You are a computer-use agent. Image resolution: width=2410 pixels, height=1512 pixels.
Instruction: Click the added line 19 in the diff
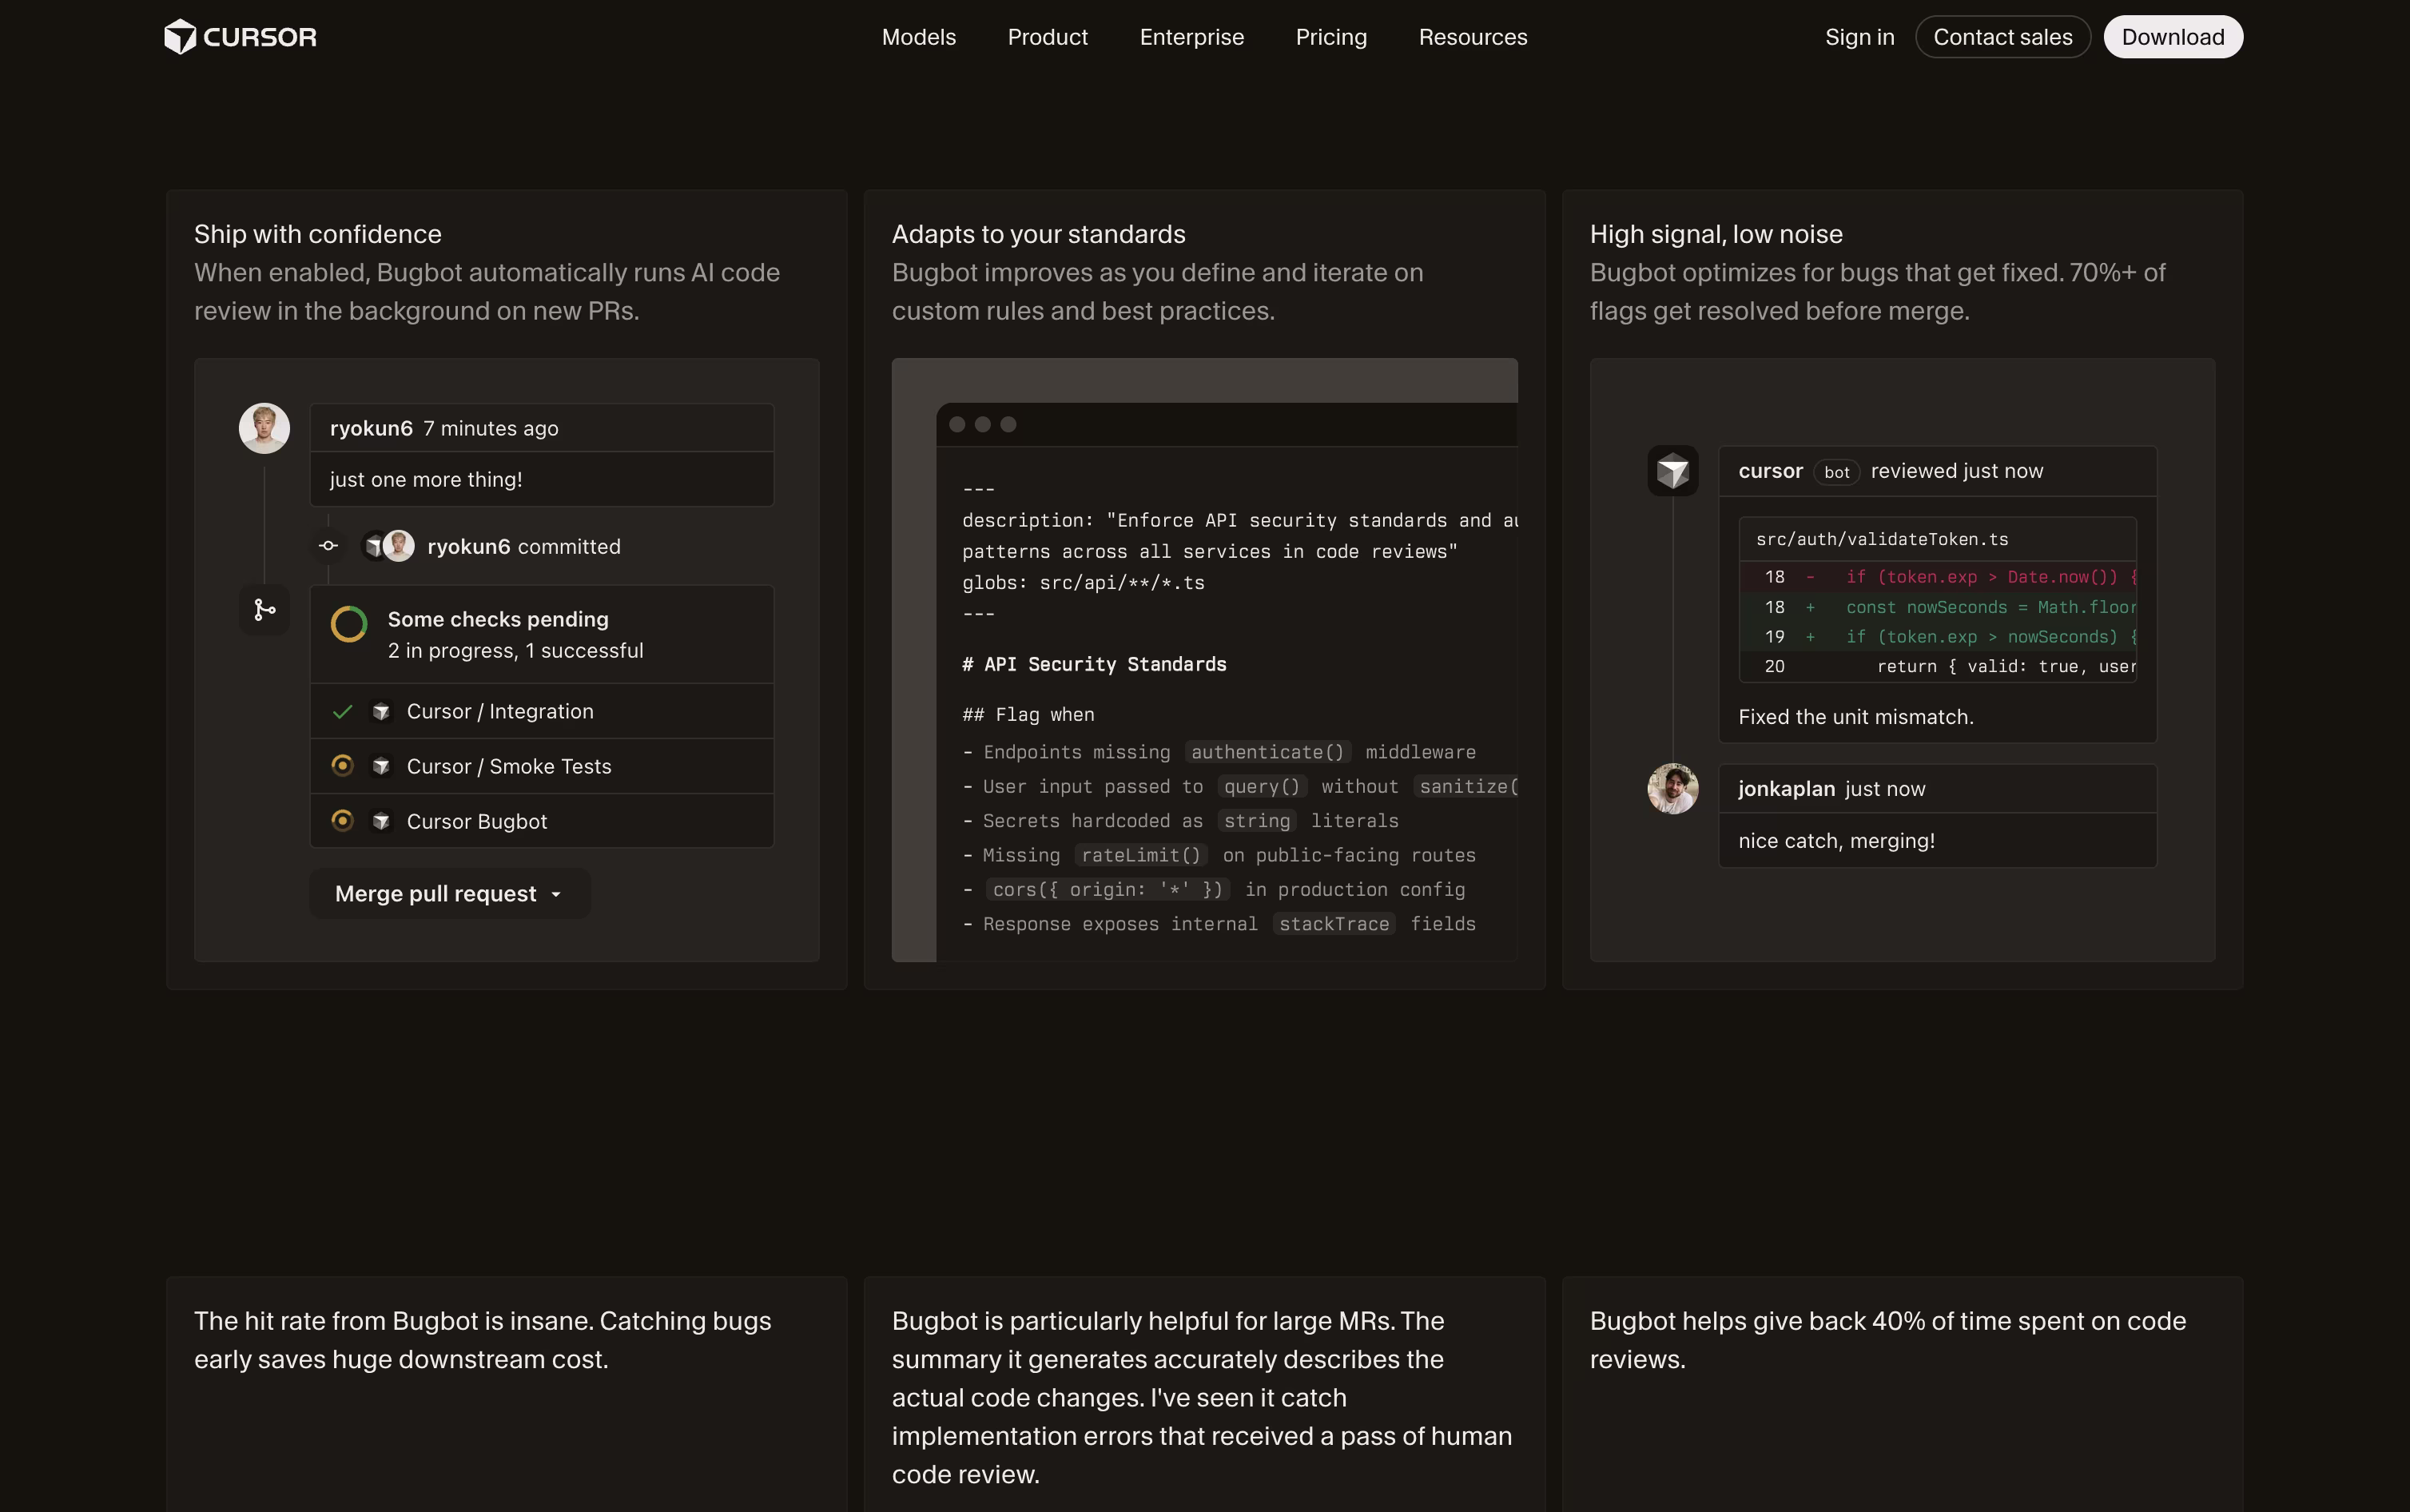pyautogui.click(x=1937, y=637)
